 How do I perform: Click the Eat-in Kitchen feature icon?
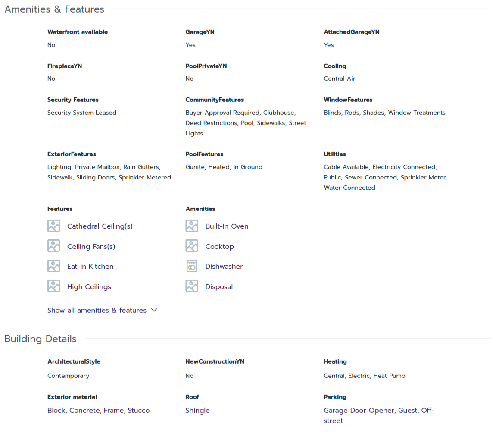pyautogui.click(x=53, y=266)
